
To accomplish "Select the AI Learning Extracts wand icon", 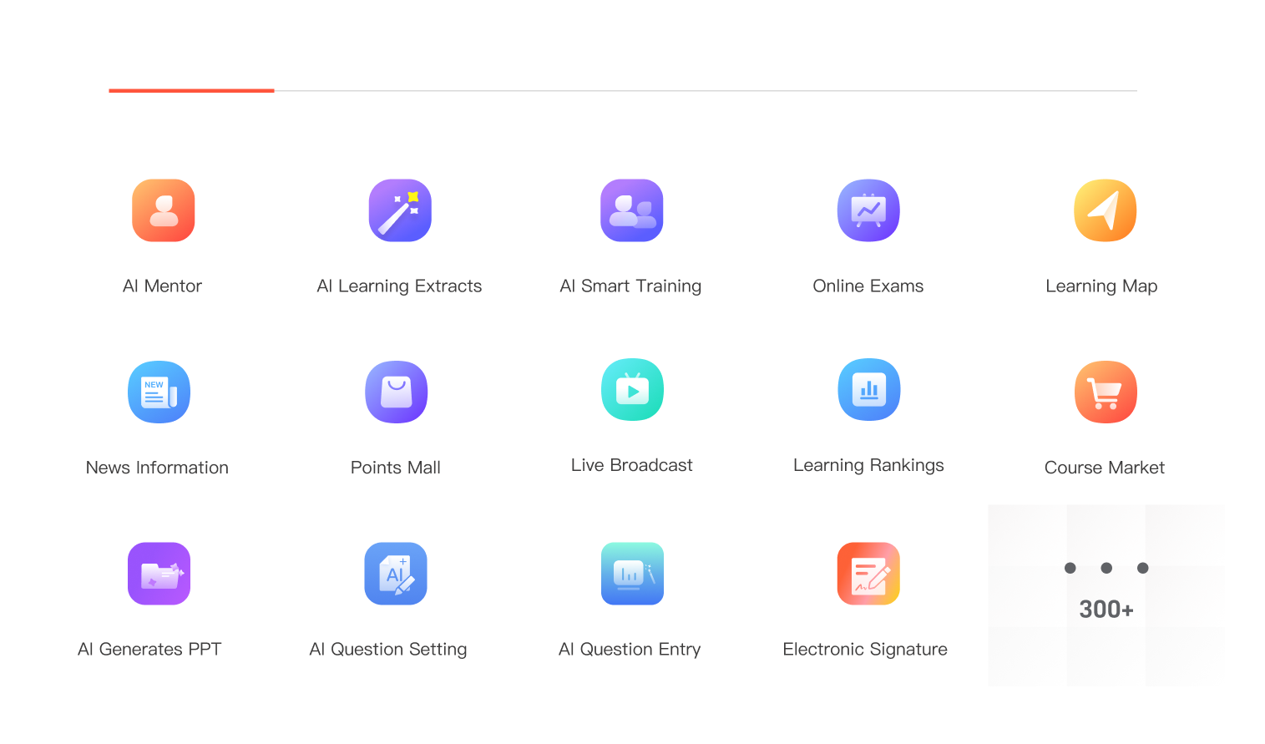I will (x=400, y=210).
